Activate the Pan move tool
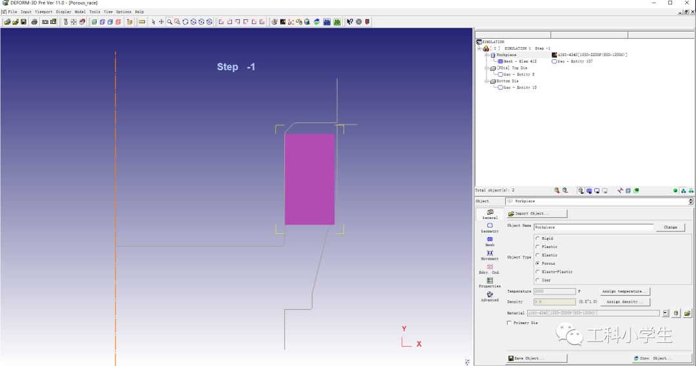The width and height of the screenshot is (696, 366). (x=161, y=22)
